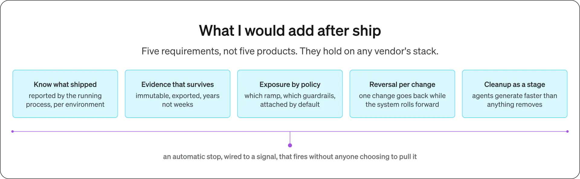Click 'agents generate faster than' description
This screenshot has height=179, width=580.
pos(515,100)
